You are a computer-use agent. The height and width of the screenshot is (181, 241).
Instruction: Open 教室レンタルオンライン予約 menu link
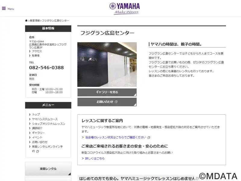pos(47,149)
